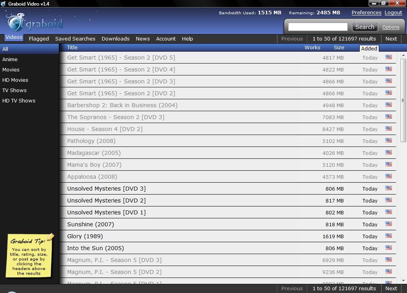407x293 pixels.
Task: Click the flag icon beside Madagascar (2005)
Action: tap(389, 152)
